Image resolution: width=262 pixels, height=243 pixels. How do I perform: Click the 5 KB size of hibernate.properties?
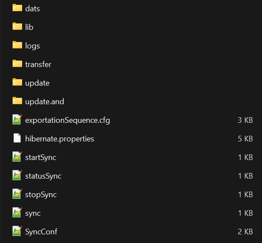(x=245, y=139)
